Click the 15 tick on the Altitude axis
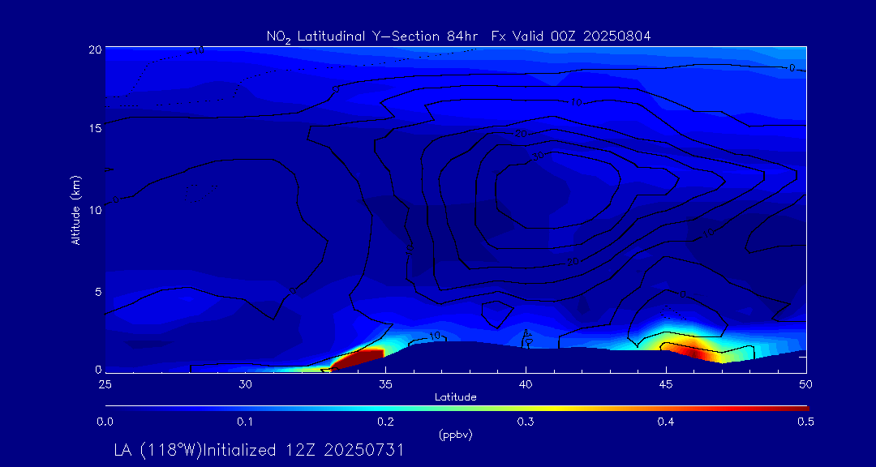876x467 pixels. [x=96, y=127]
